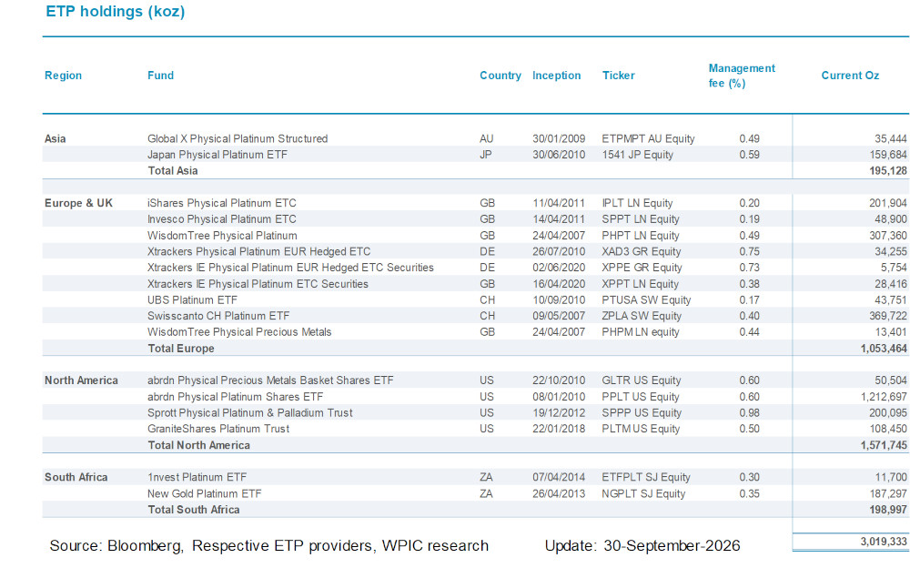The height and width of the screenshot is (568, 910).
Task: Select 'GraniteShares Platinum Trust' fund name
Action: [x=218, y=429]
